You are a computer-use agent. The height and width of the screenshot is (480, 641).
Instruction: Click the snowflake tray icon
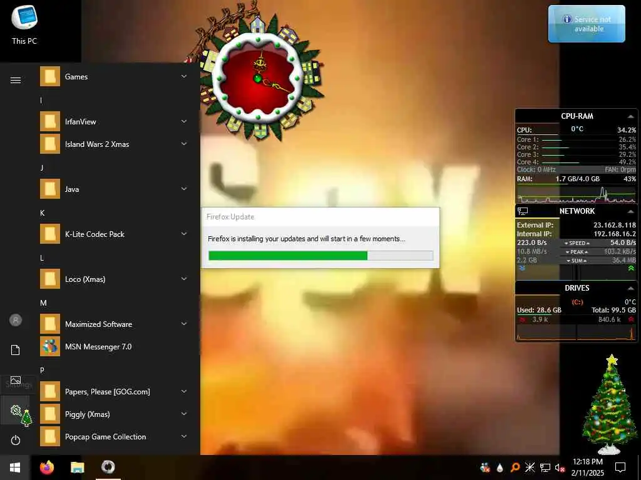(x=530, y=467)
